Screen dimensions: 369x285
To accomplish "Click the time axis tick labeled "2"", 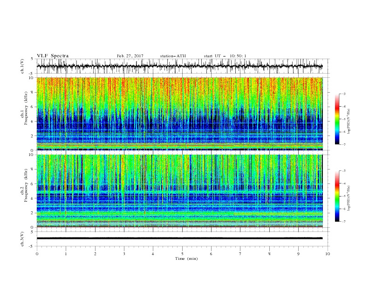I will pos(95,254).
